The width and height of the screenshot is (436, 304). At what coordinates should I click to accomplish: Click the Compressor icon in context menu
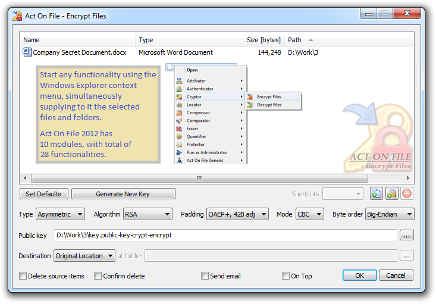180,113
